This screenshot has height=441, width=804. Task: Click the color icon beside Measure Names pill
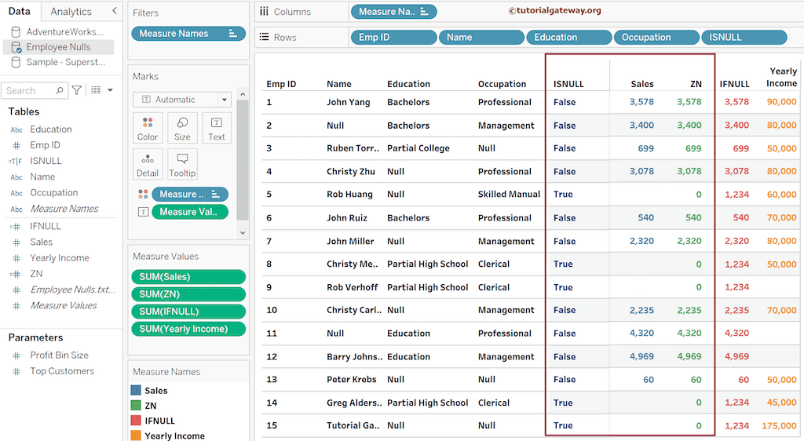pos(143,194)
